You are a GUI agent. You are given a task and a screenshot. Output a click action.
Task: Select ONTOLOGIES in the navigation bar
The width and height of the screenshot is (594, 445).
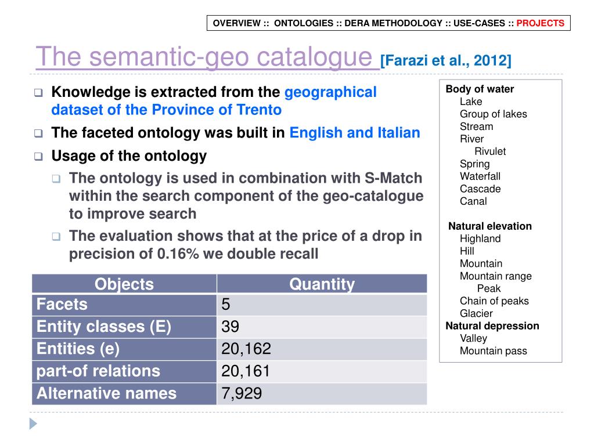pyautogui.click(x=304, y=23)
